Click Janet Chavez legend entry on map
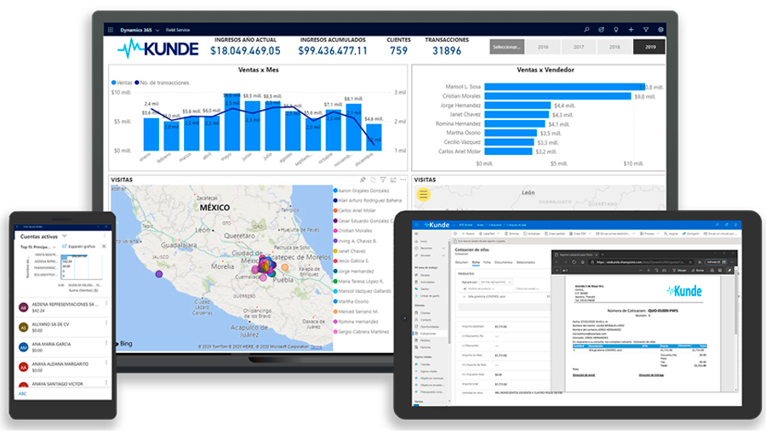This screenshot has width=766, height=434. tap(349, 251)
